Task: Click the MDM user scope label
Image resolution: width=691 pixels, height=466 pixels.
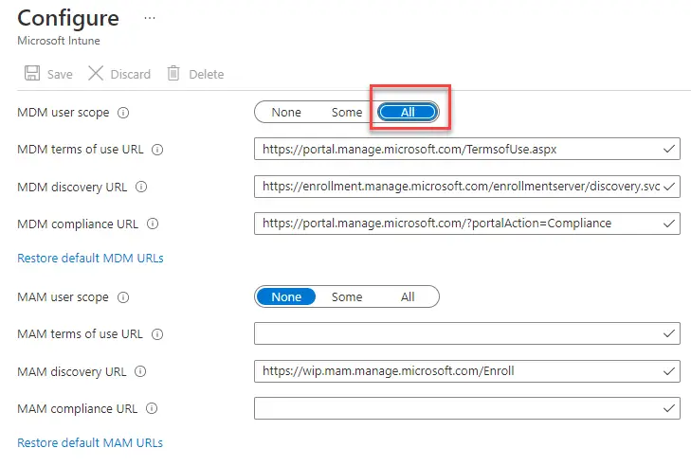Action: click(63, 113)
